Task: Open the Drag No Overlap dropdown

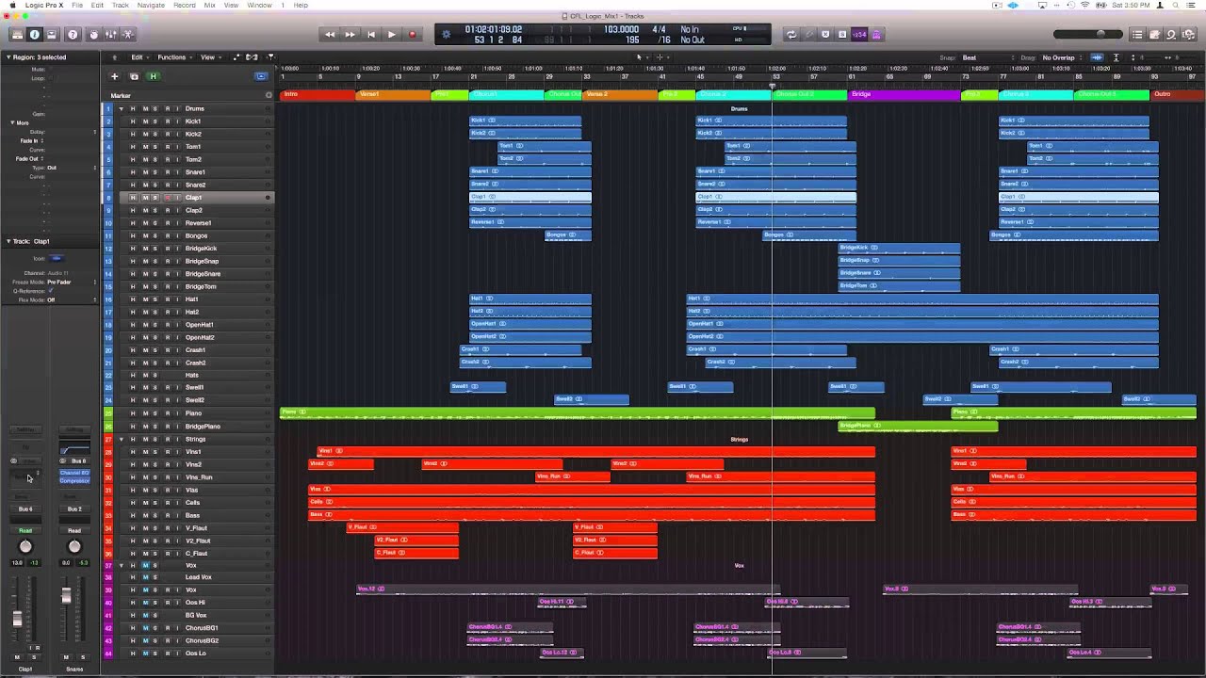Action: [1062, 57]
